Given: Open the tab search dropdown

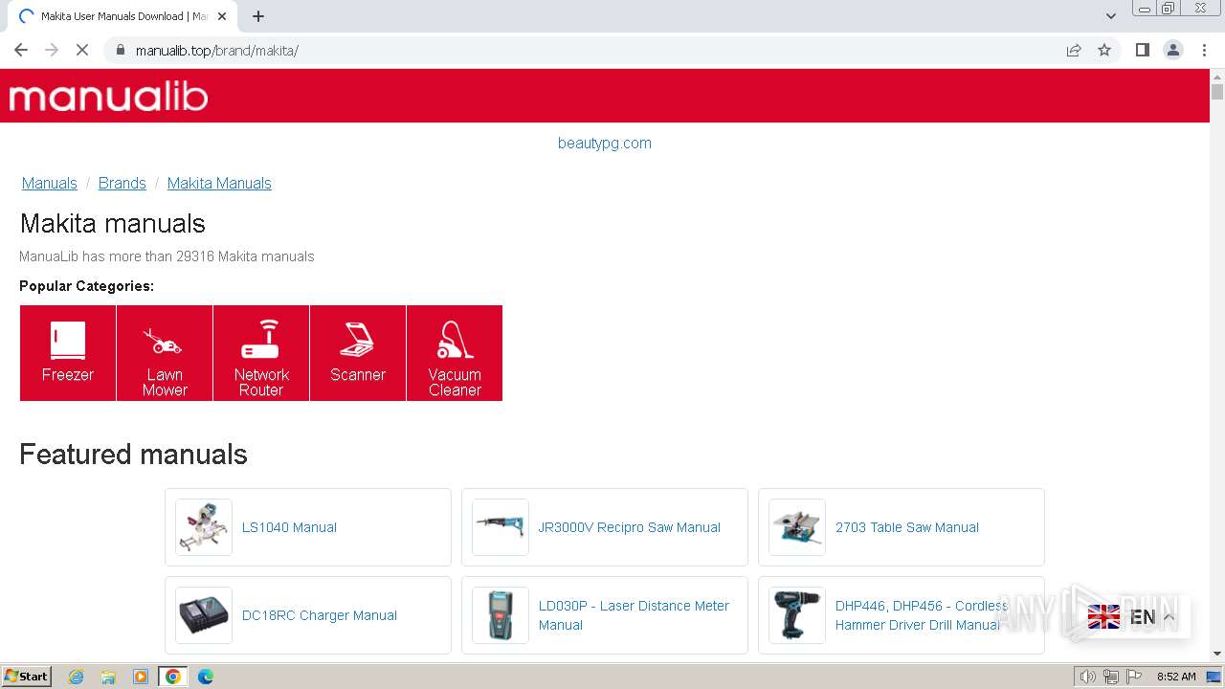Looking at the screenshot, I should (1111, 16).
